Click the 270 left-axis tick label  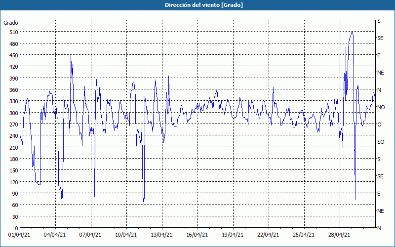pyautogui.click(x=14, y=124)
